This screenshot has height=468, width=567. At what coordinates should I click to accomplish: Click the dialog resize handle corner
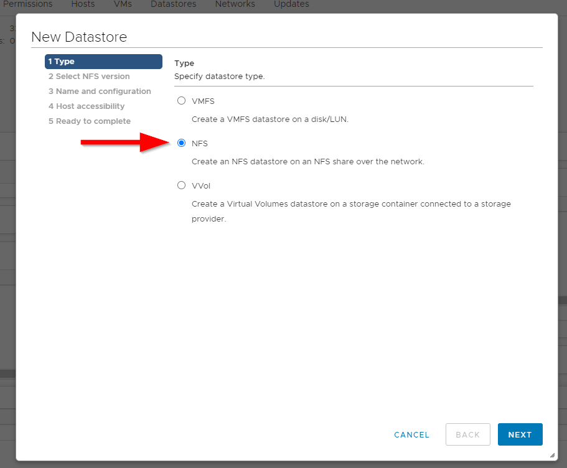(x=551, y=456)
